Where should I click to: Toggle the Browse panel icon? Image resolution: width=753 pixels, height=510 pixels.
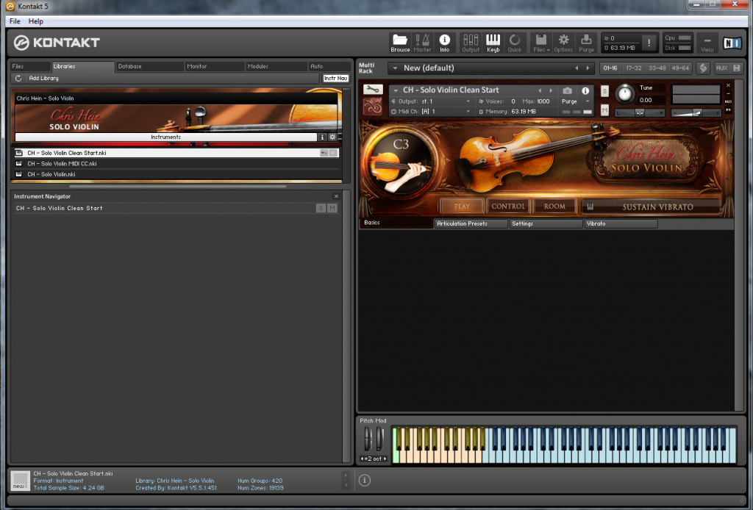pos(399,43)
